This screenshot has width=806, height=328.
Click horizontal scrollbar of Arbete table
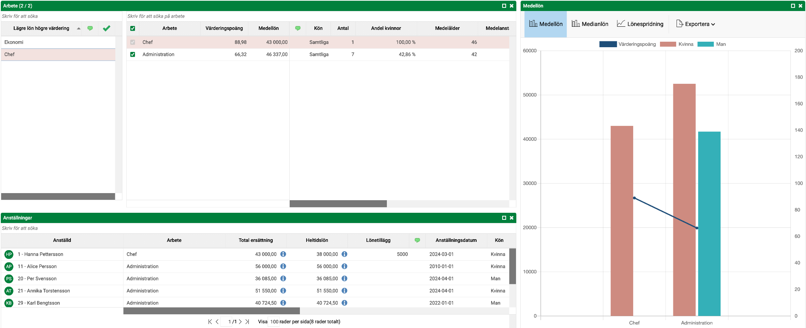(x=338, y=204)
